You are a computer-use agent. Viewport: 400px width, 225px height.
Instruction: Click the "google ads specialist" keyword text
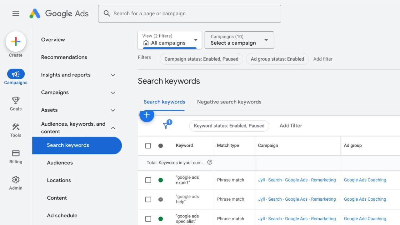(187, 219)
